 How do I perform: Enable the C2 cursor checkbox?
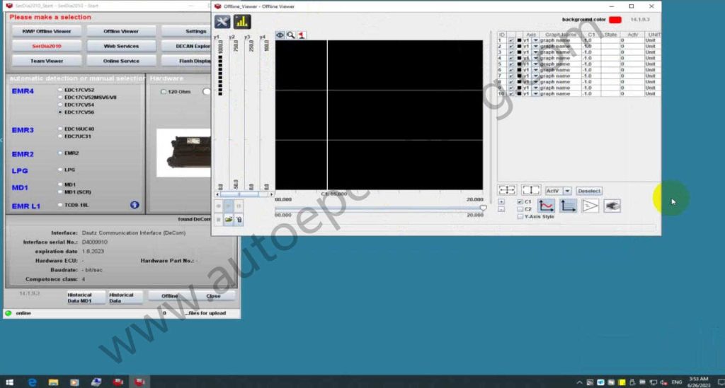(520, 209)
